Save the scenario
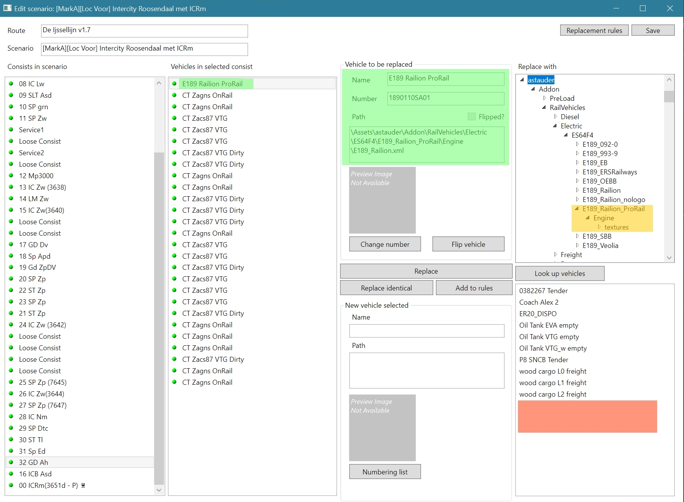Viewport: 684px width, 502px height. tap(653, 30)
